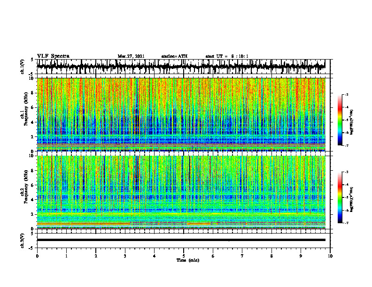This screenshot has height=287, width=372.
Task: Click the "-3" label on ch.2 colorbar
Action: pyautogui.click(x=347, y=172)
